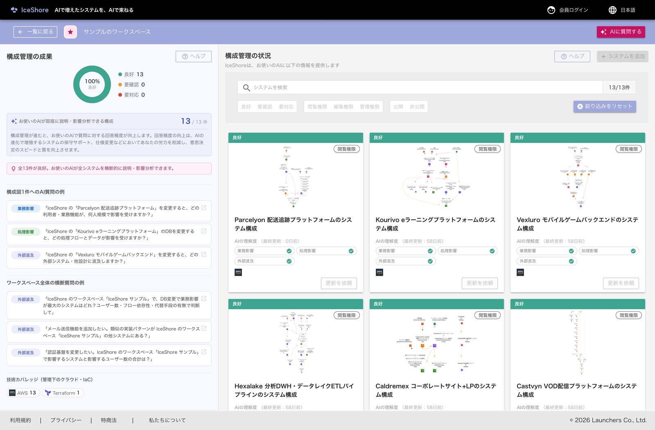Click 一覧に戻る back button
655x430 pixels.
(35, 32)
